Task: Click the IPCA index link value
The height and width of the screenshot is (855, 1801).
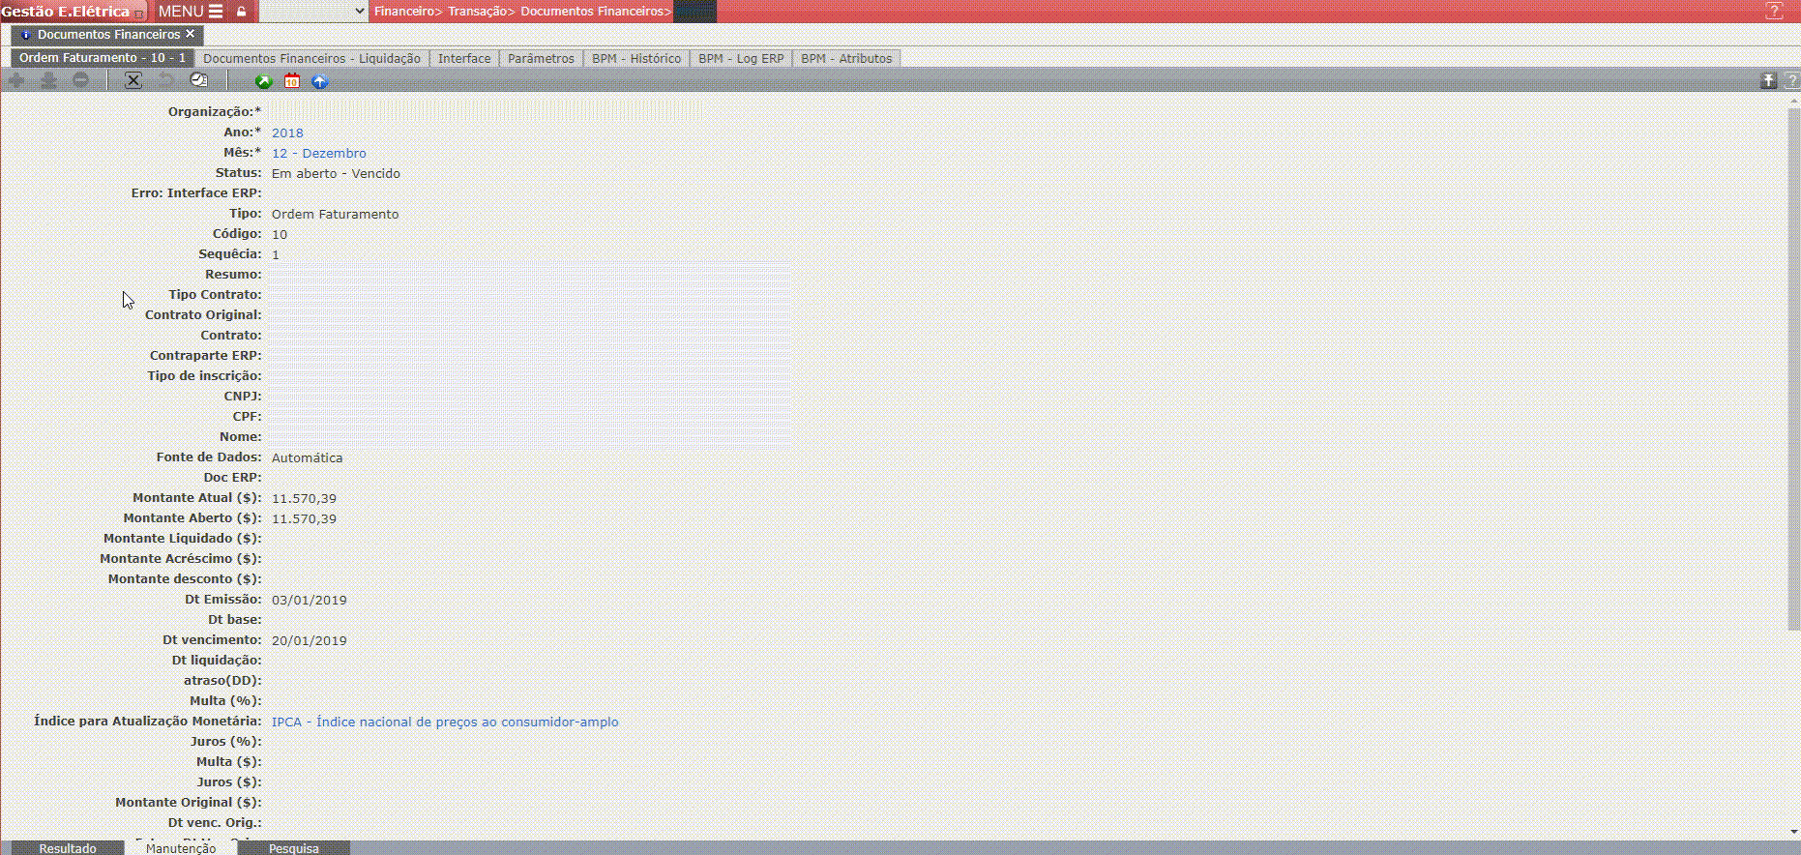Action: click(x=445, y=722)
